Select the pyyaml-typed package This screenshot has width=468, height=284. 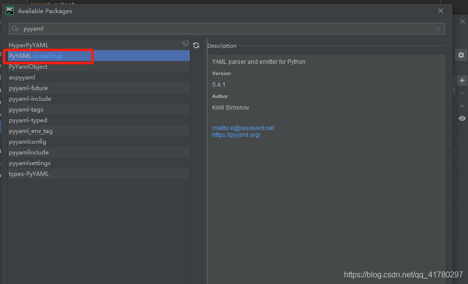coord(99,120)
